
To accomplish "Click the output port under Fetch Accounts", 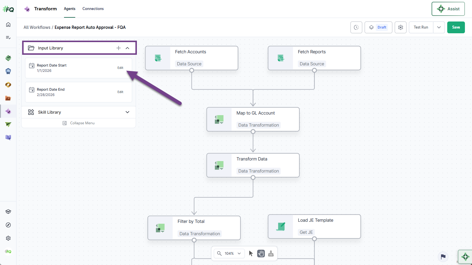I will pyautogui.click(x=192, y=70).
